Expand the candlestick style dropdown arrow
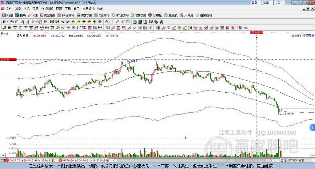Viewport: 315px width, 169px height. click(x=36, y=22)
